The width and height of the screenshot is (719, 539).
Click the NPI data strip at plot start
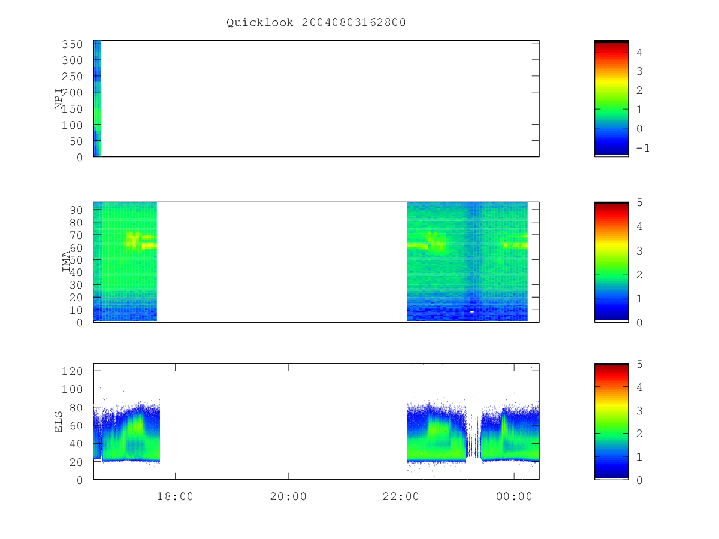coord(97,98)
